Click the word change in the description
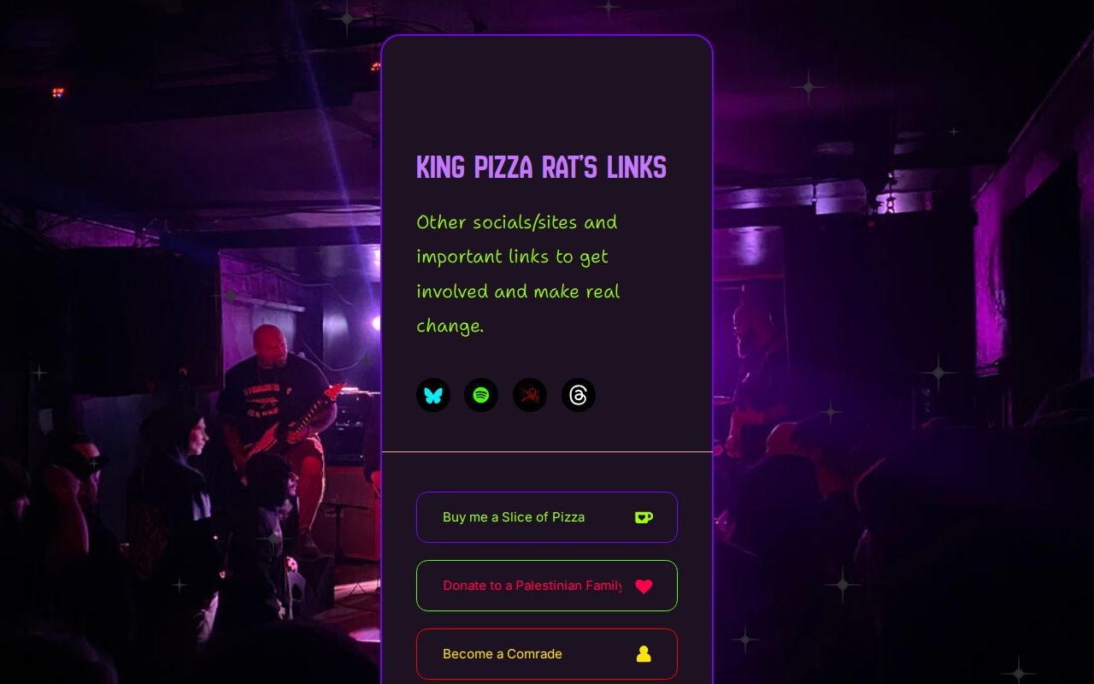 [448, 326]
